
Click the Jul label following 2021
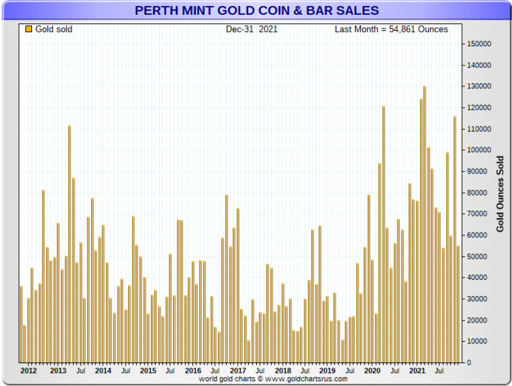pyautogui.click(x=439, y=371)
